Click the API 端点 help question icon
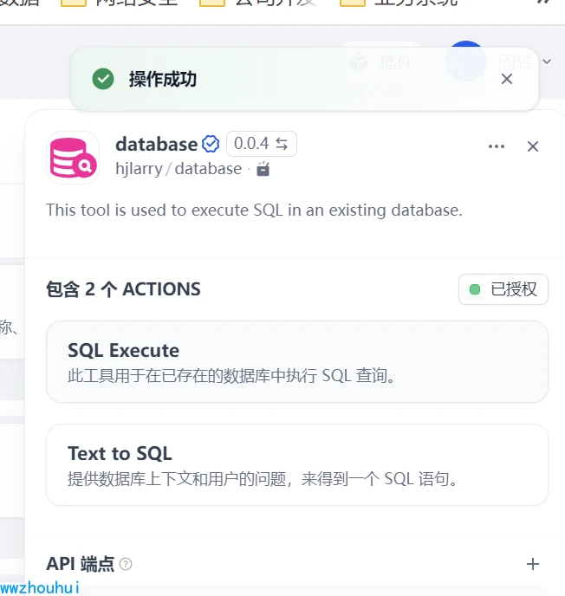Image resolution: width=565 pixels, height=596 pixels. point(126,564)
